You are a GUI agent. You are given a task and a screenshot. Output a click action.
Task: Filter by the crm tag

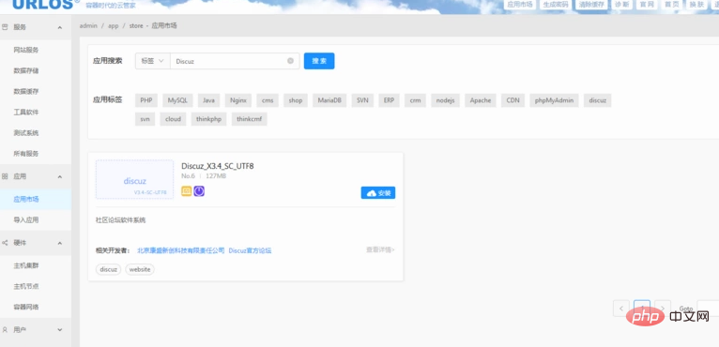415,100
